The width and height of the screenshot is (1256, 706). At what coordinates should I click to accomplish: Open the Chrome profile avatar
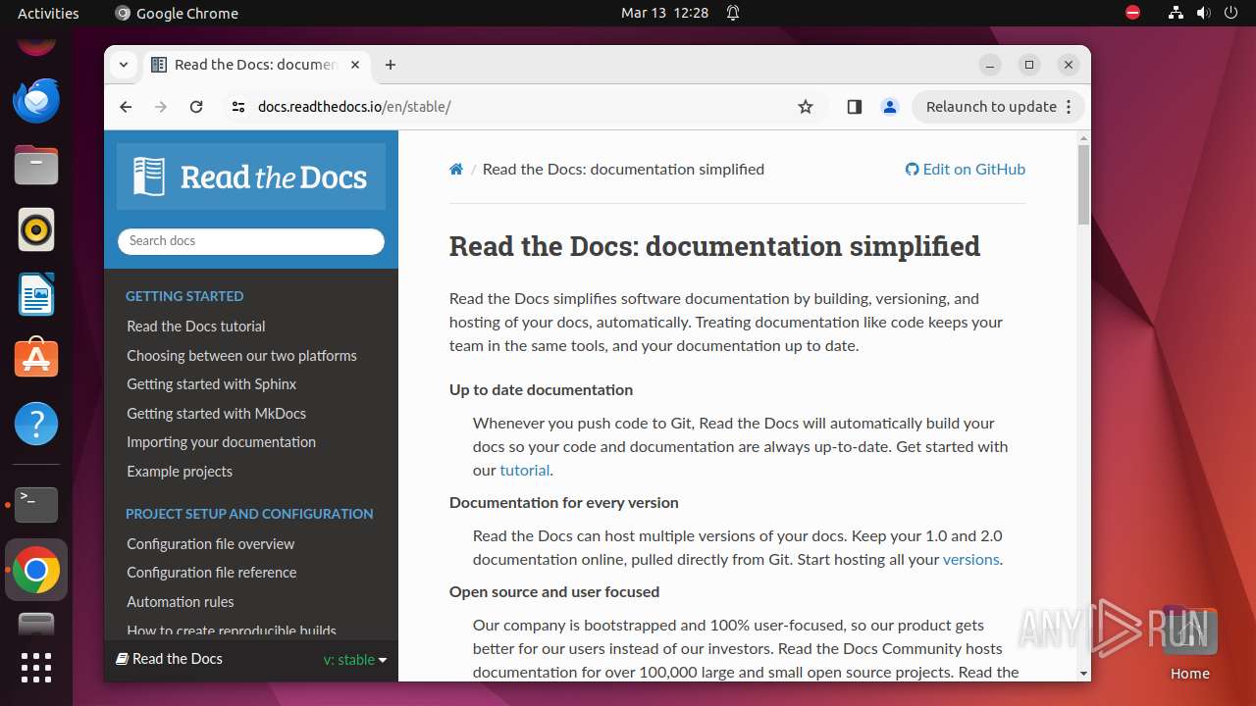[890, 107]
